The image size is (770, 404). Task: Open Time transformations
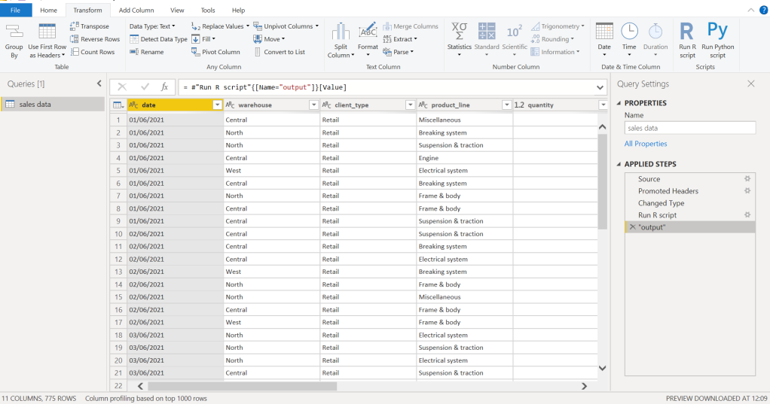click(629, 40)
